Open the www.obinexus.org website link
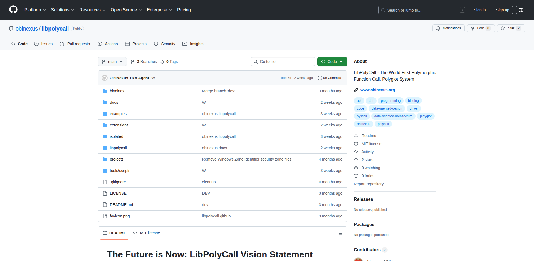Image resolution: width=534 pixels, height=261 pixels. (377, 90)
